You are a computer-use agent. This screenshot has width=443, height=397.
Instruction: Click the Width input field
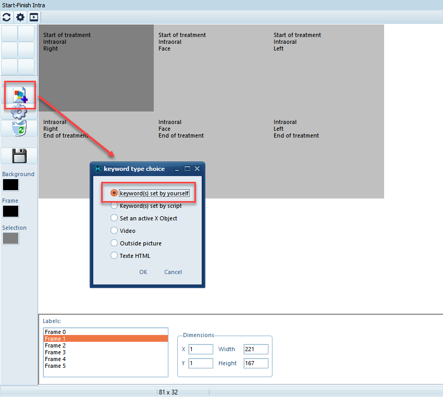[x=255, y=349]
